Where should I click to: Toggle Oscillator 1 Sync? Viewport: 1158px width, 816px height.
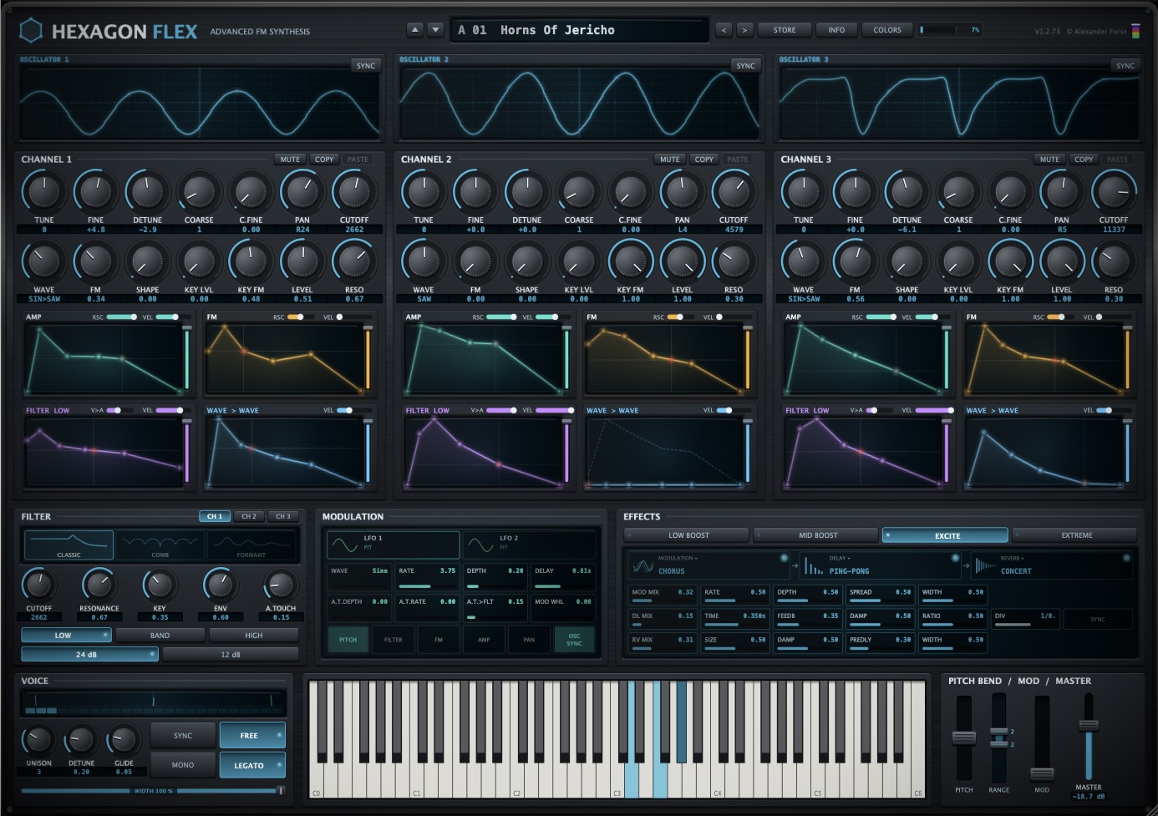tap(366, 65)
